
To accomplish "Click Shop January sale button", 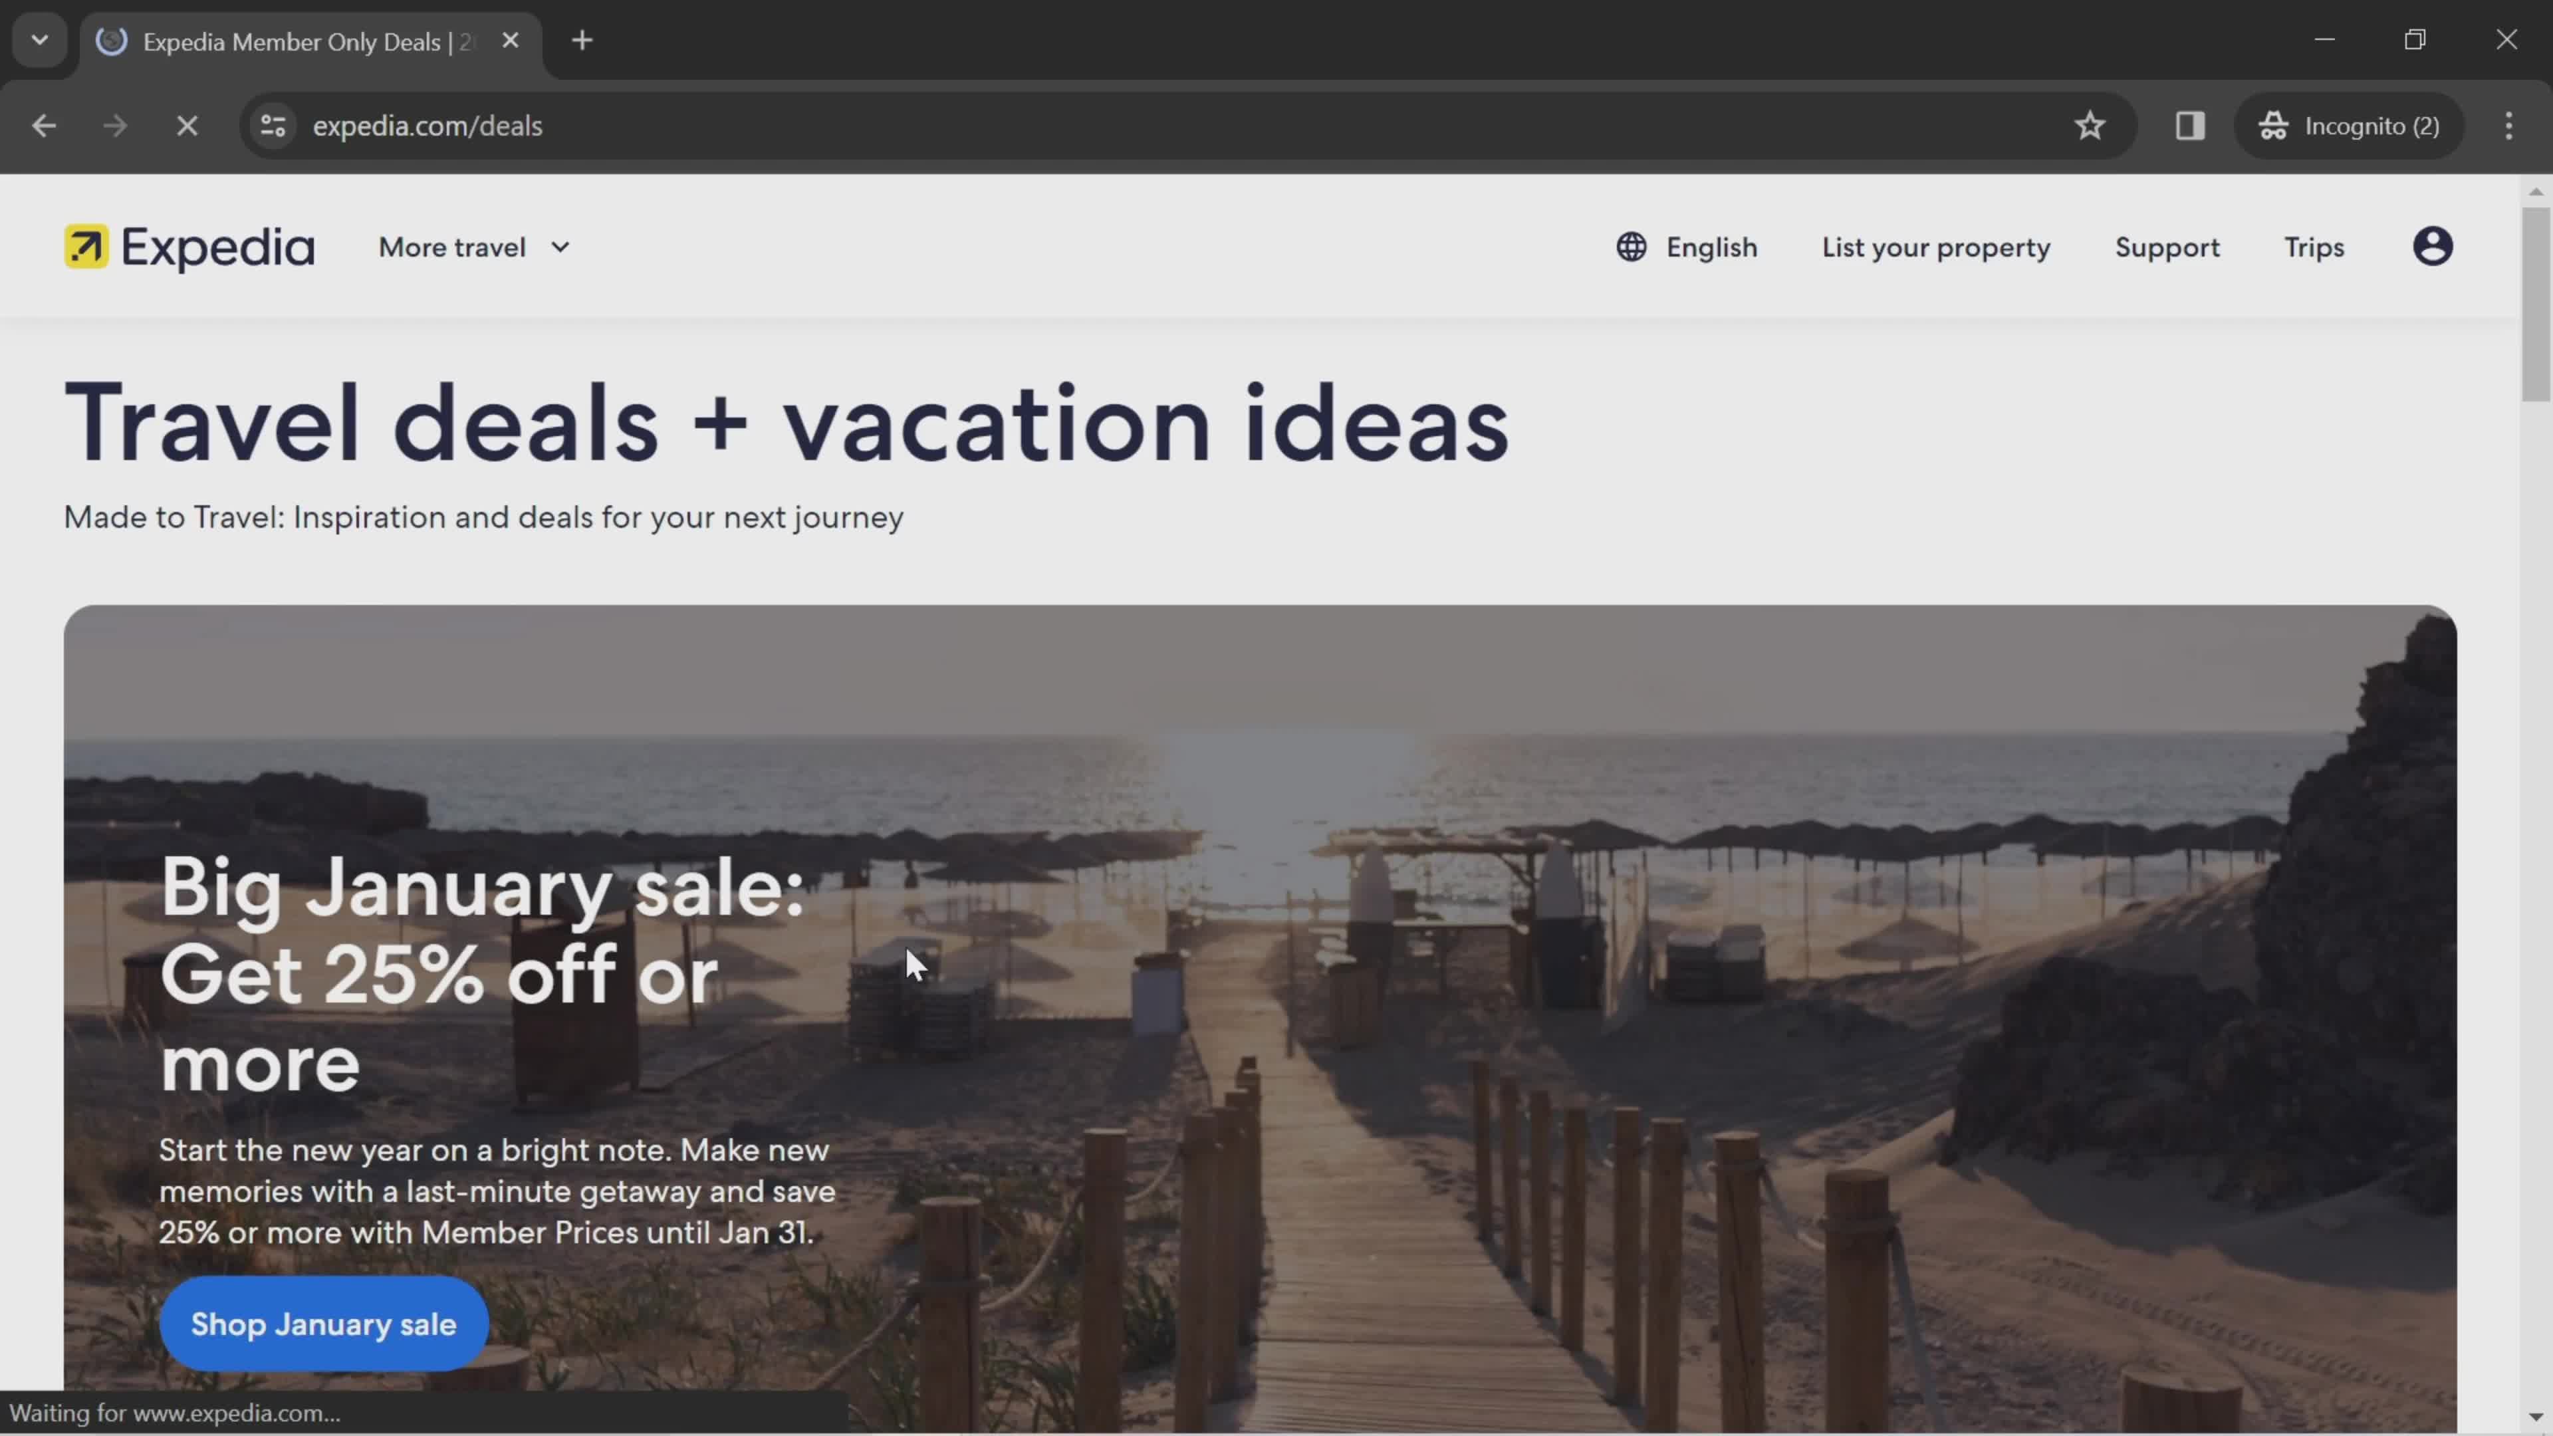I will [x=322, y=1324].
